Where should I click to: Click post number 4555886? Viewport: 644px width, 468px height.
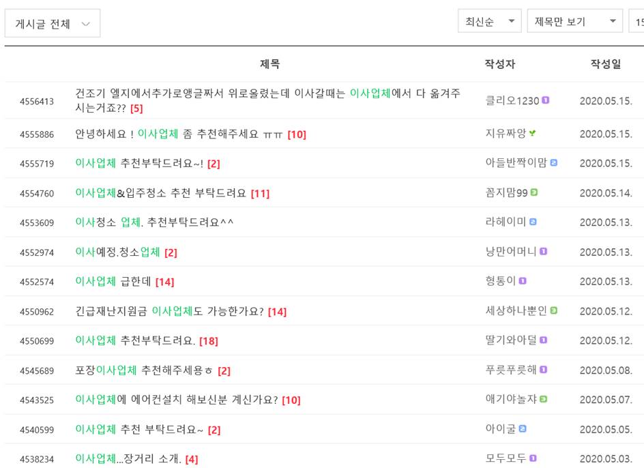(x=37, y=134)
